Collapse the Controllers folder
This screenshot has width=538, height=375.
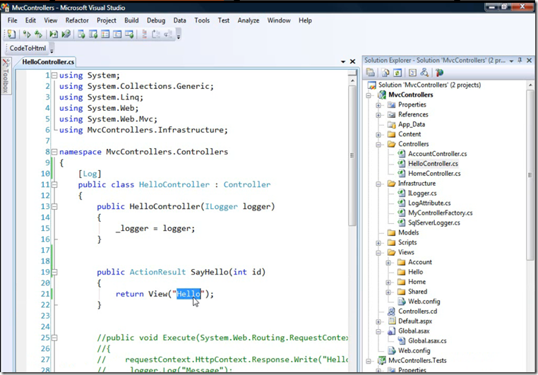click(x=378, y=145)
